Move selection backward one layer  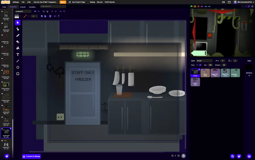[56, 11]
